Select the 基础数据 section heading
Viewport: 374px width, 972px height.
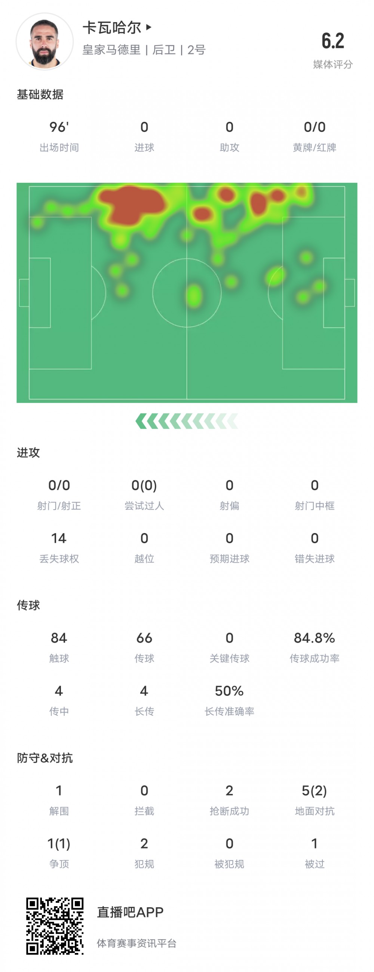tap(40, 94)
